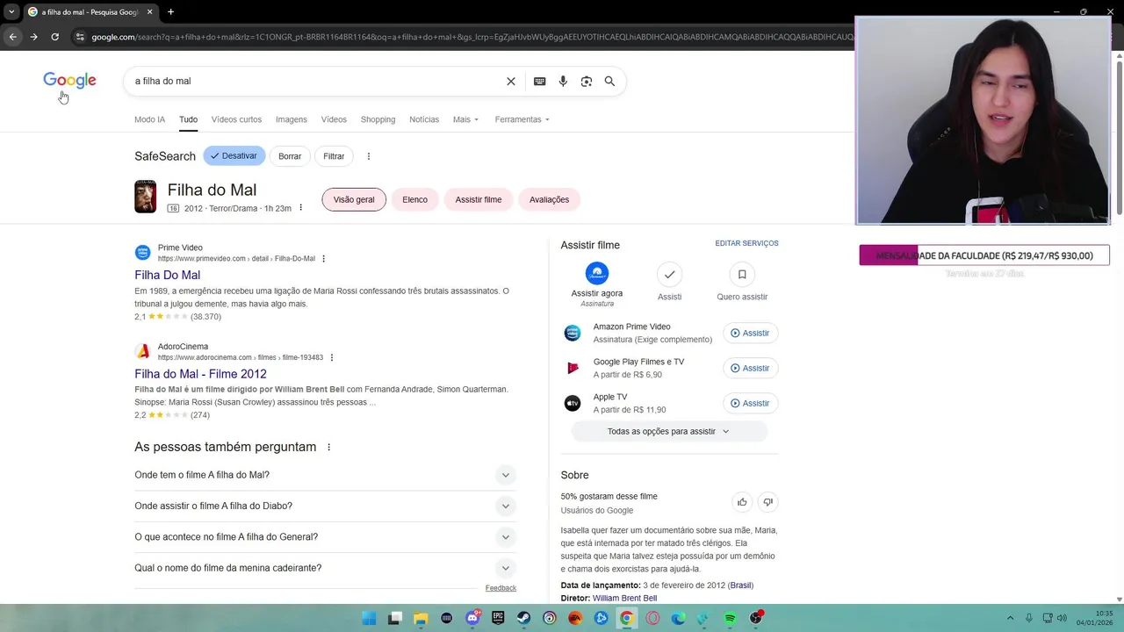Screen dimensions: 1124x632
Task: Select the Avaliações chip
Action: 549,199
